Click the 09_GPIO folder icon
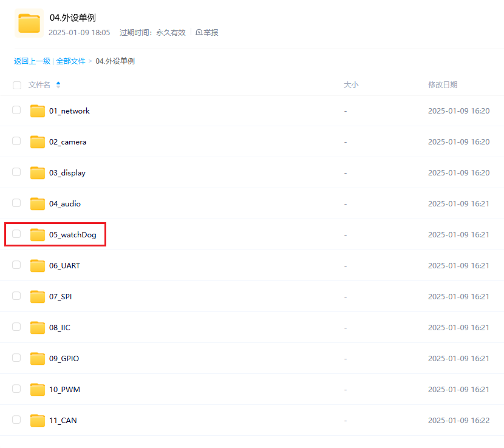Viewport: 504px width, 448px height. [37, 358]
